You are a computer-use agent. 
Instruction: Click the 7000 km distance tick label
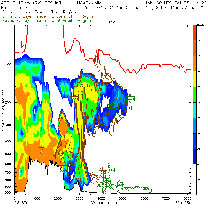pyautogui.click(x=166, y=198)
